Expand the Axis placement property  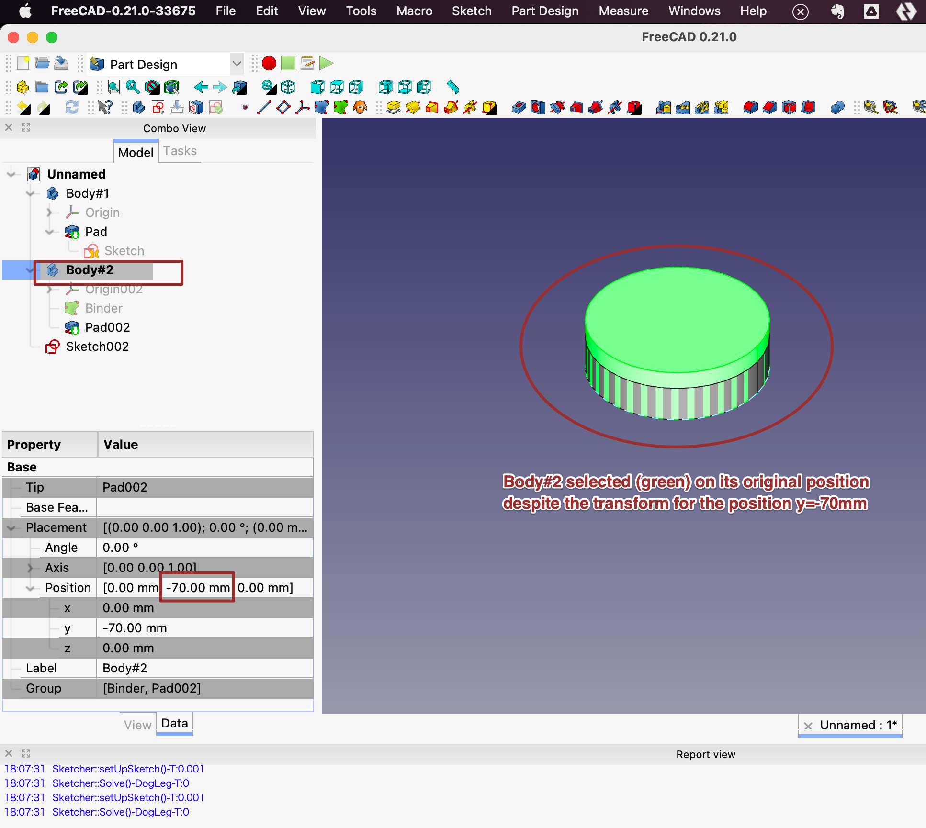click(31, 568)
